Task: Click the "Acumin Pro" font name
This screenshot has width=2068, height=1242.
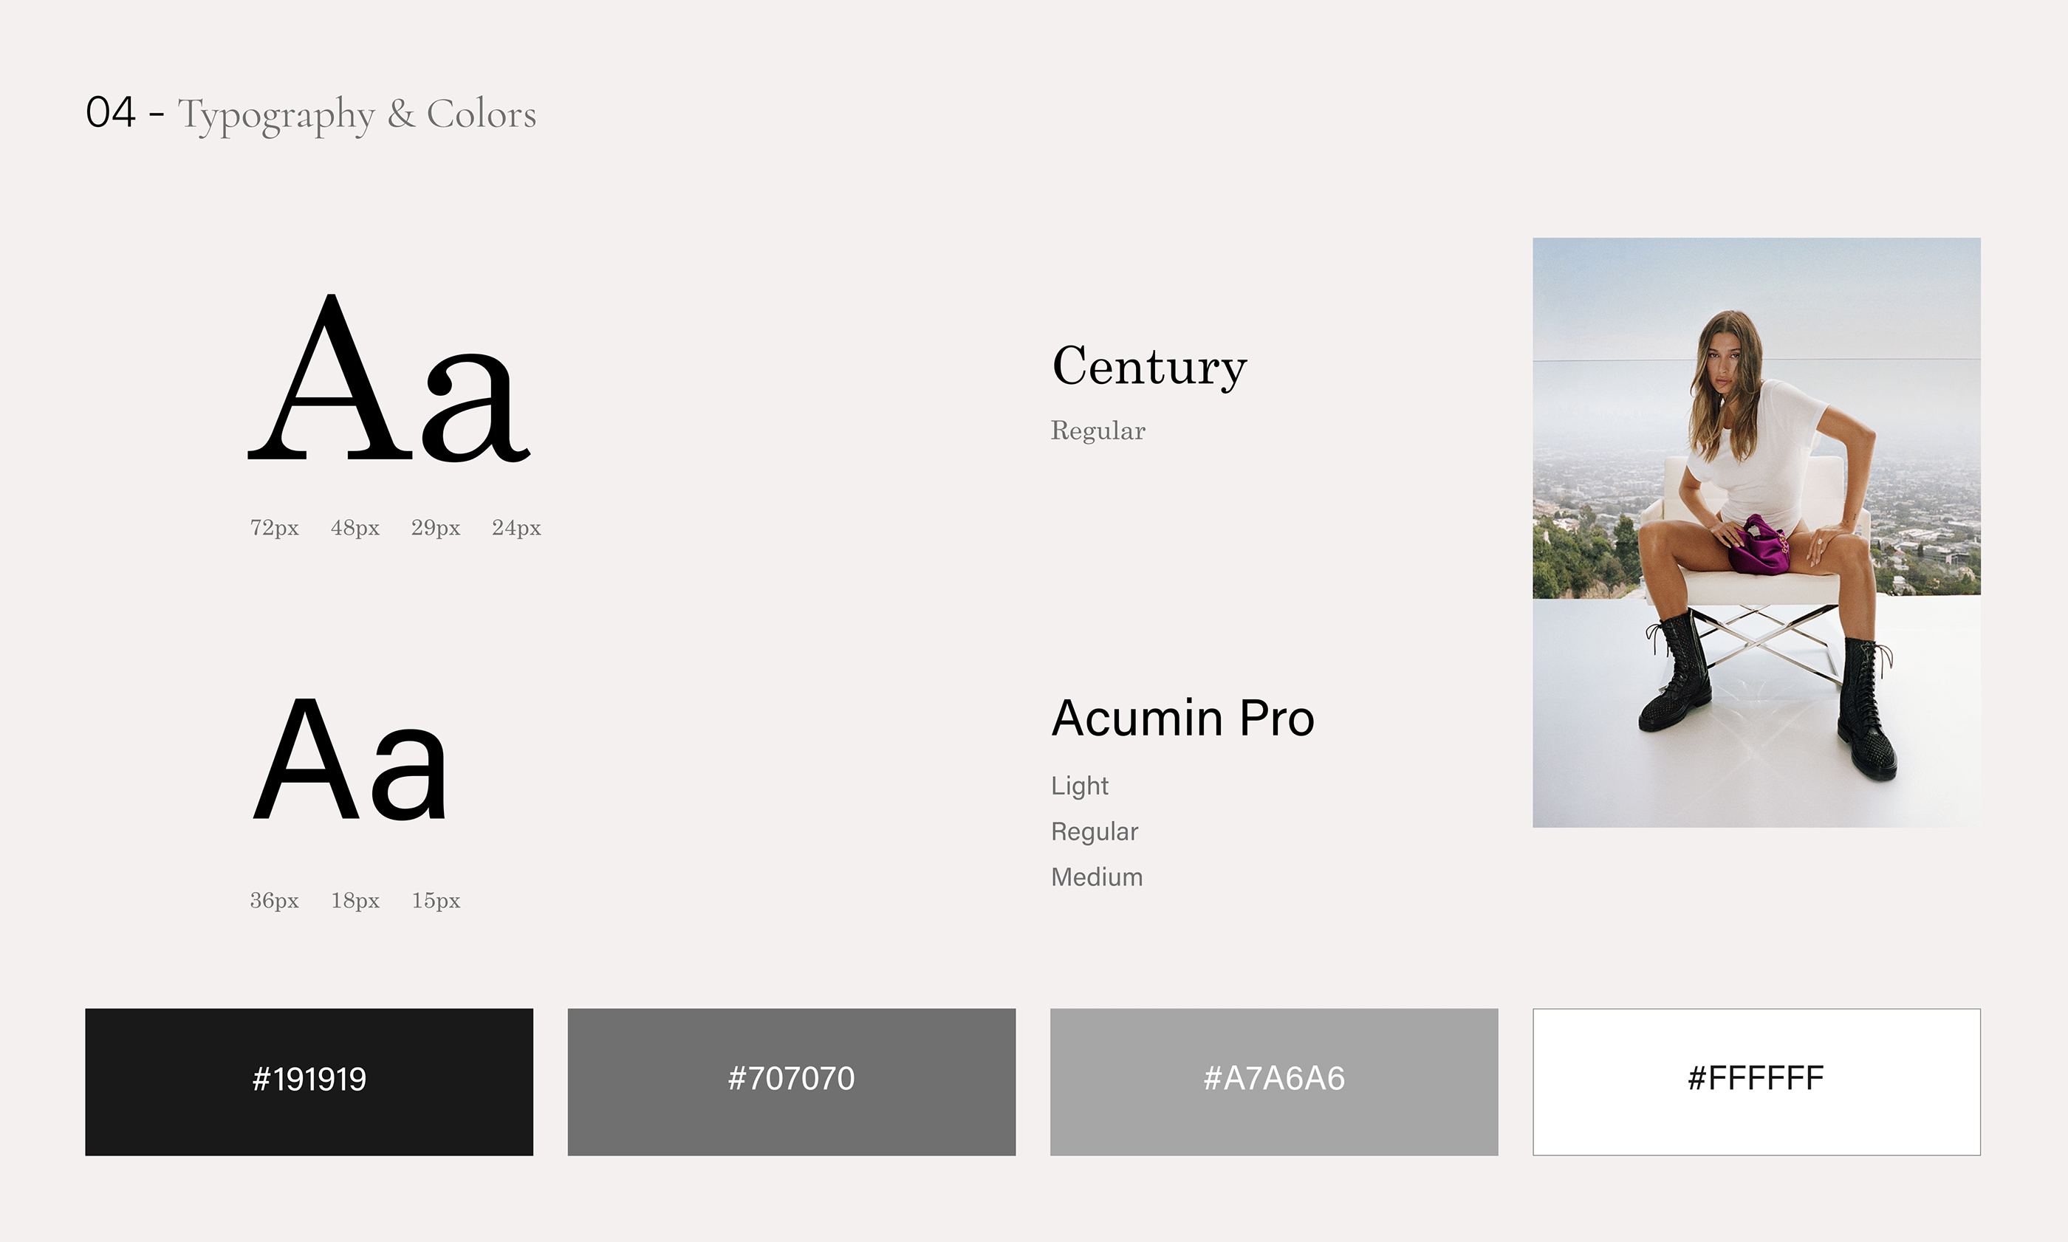Action: point(1182,718)
